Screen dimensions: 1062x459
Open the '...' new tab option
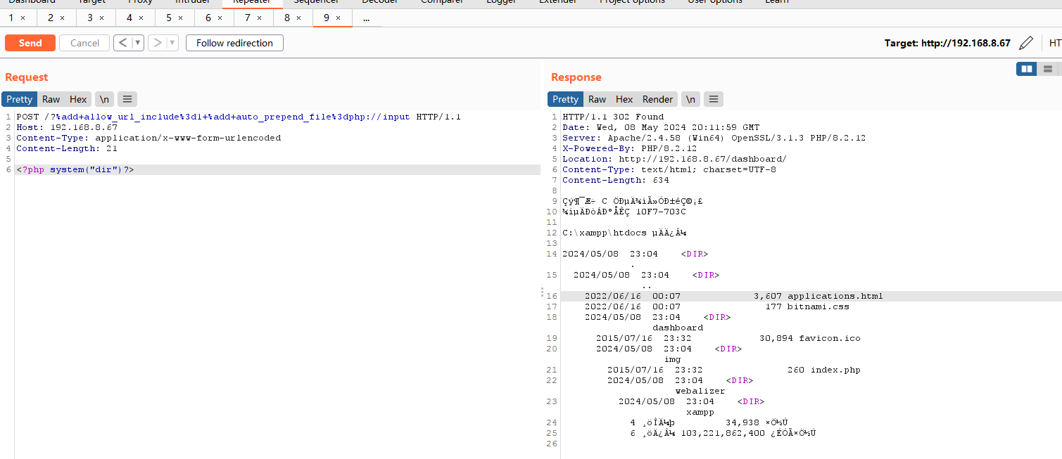[366, 18]
